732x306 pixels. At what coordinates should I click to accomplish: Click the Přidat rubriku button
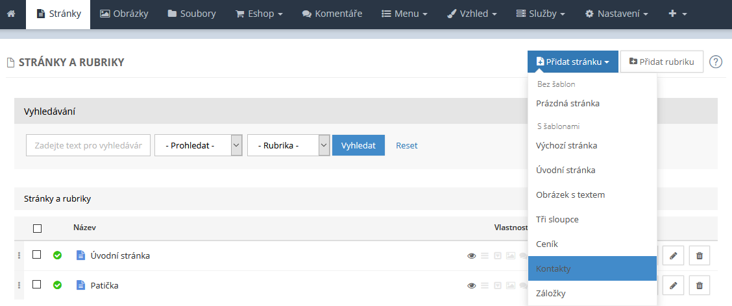pos(661,62)
